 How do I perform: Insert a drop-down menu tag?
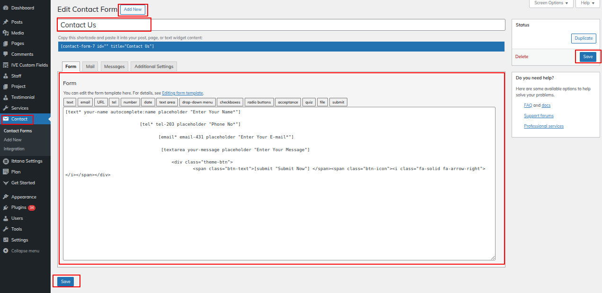point(197,102)
